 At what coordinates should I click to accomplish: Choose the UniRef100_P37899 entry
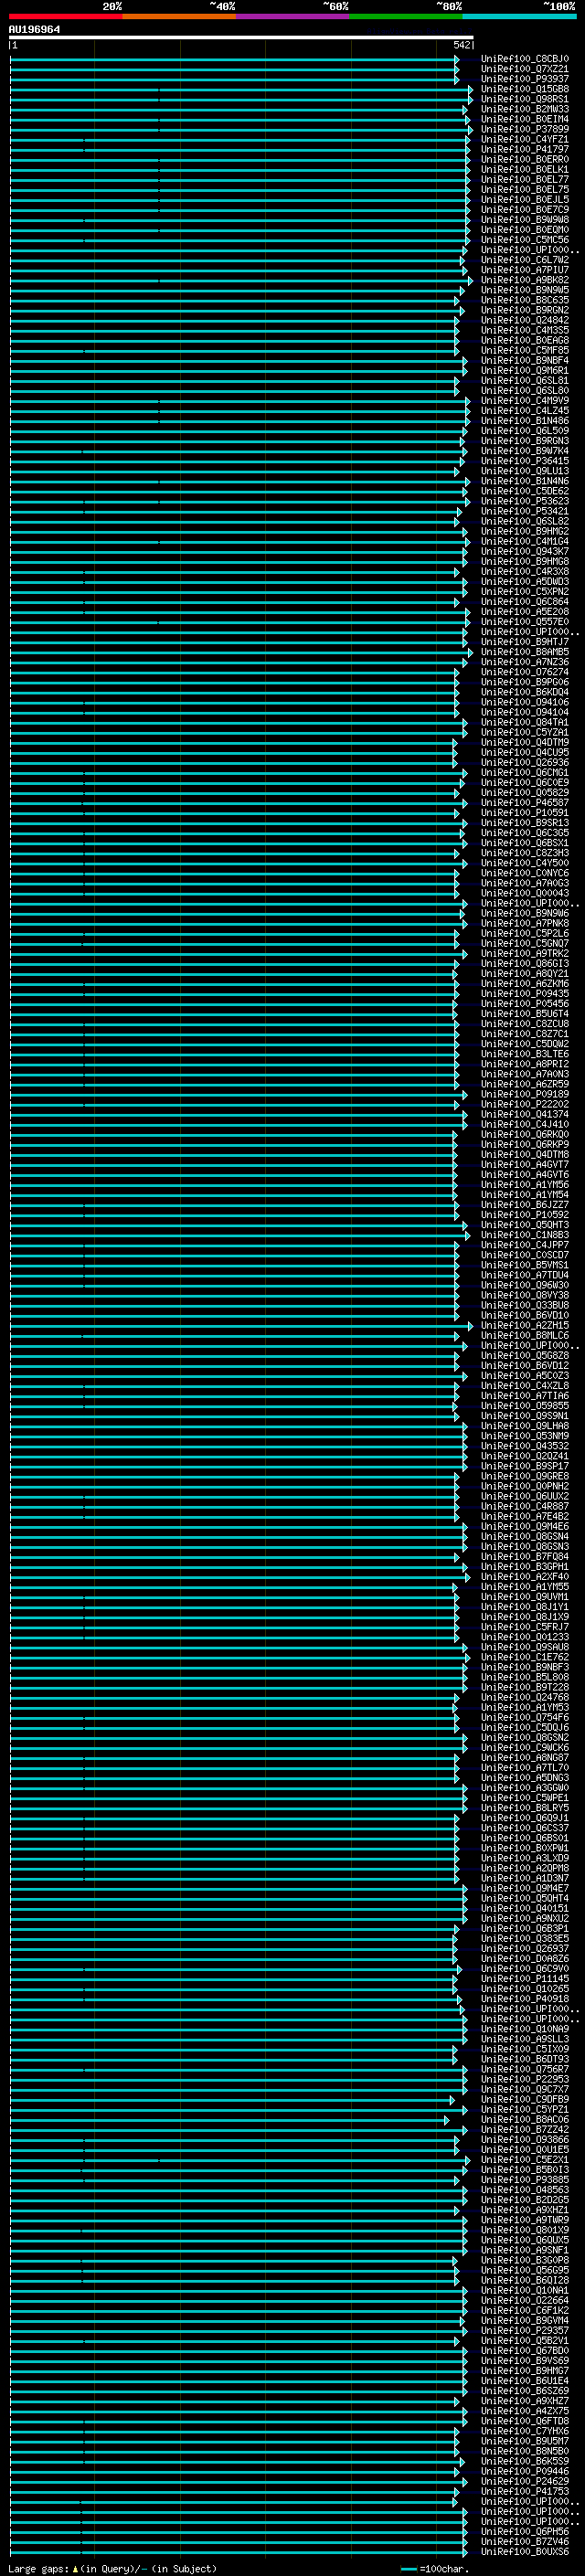(525, 129)
